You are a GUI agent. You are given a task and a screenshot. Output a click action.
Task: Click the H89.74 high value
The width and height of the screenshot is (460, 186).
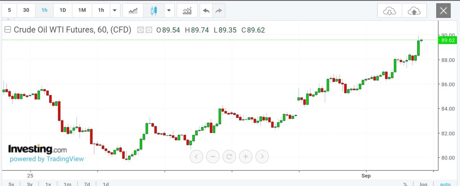tap(197, 30)
